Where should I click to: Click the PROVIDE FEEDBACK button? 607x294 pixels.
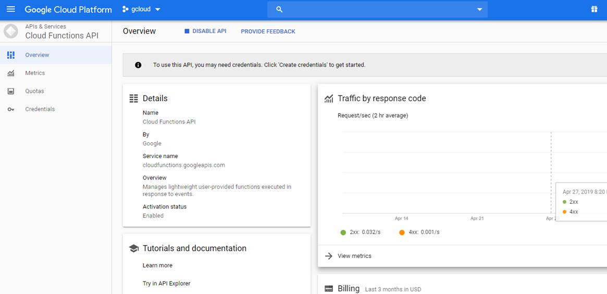click(x=268, y=31)
